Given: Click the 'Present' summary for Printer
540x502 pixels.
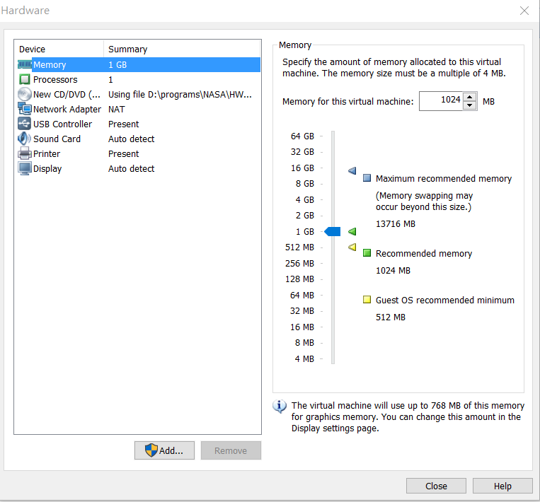Looking at the screenshot, I should (x=123, y=153).
